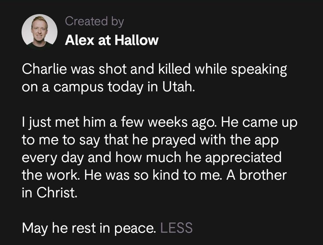Click the word "appreciated" in the description

click(x=243, y=158)
